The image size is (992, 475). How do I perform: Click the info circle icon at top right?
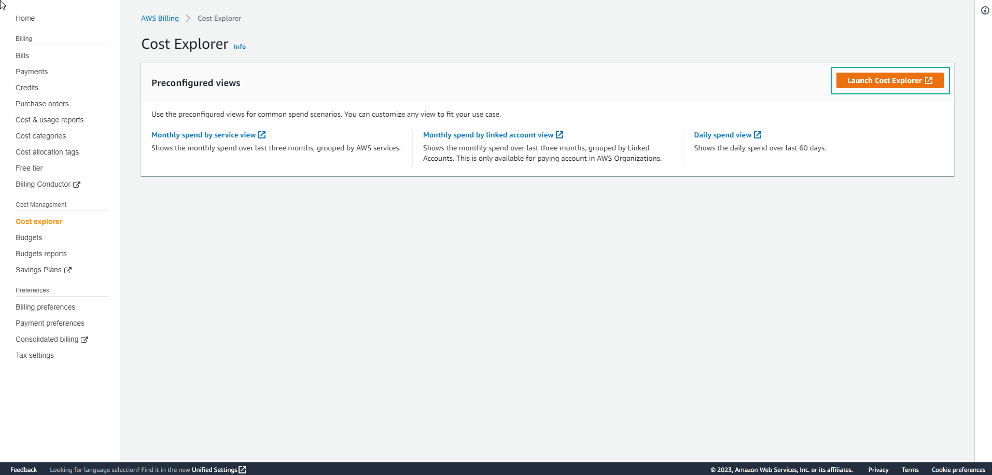985,10
